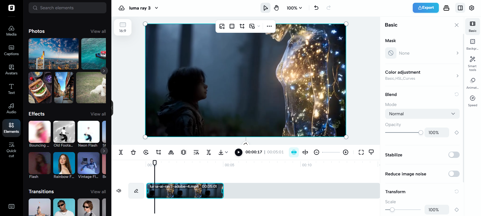Delete the selected clip
481x216 pixels.
point(133,152)
